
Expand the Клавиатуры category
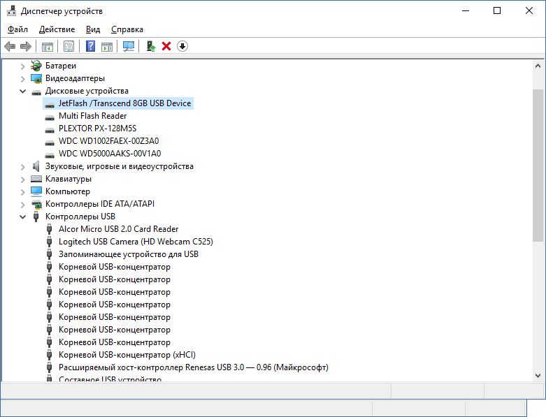click(22, 180)
